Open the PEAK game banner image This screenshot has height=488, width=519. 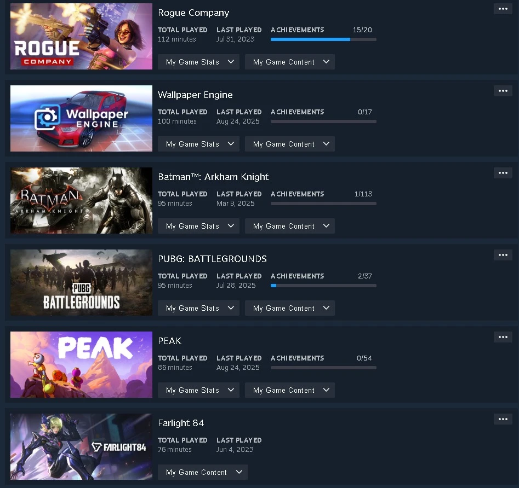(x=82, y=364)
